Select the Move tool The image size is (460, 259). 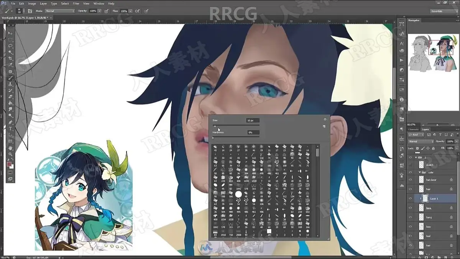click(x=10, y=33)
